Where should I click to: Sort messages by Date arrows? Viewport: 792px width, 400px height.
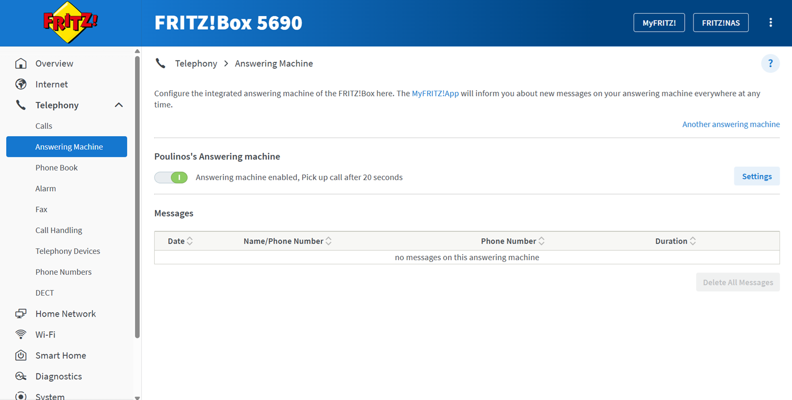pos(190,241)
